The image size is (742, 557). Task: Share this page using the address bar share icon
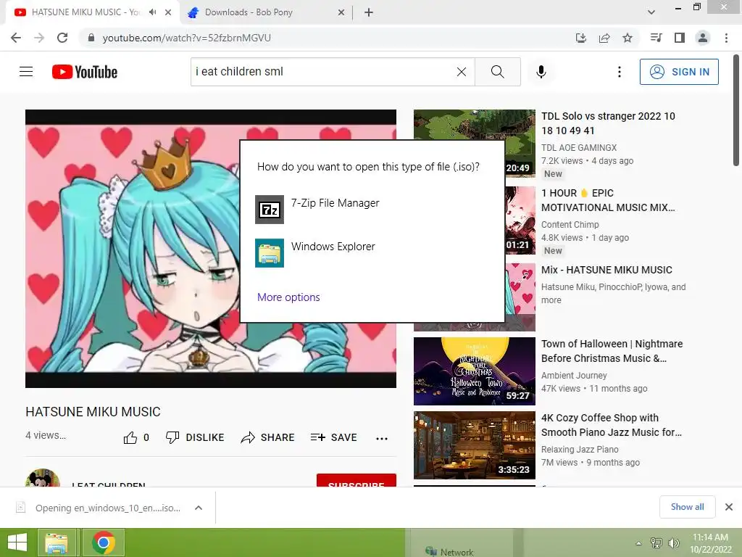coord(604,38)
